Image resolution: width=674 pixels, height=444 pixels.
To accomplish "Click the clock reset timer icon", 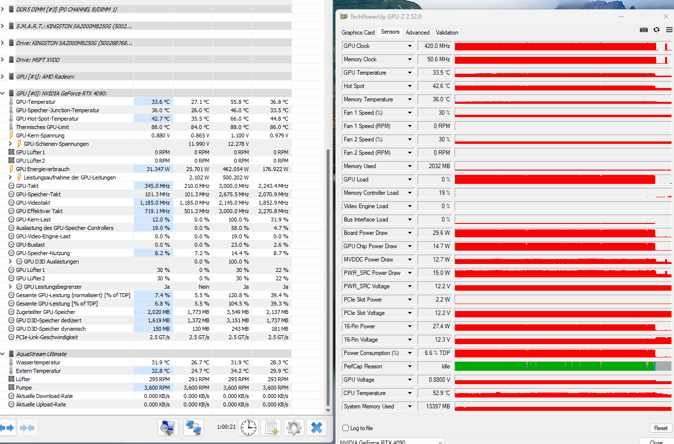I will pyautogui.click(x=249, y=428).
